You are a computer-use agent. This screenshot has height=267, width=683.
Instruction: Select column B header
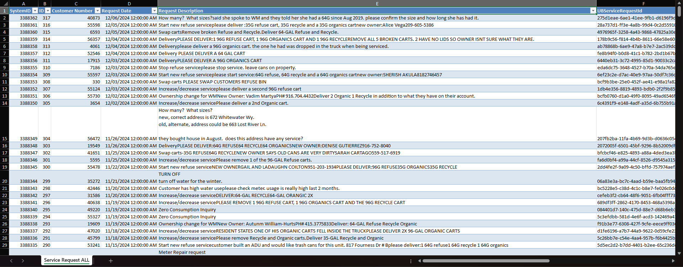[45, 4]
